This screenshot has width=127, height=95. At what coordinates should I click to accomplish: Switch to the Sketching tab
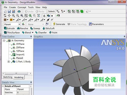pyautogui.click(x=8, y=77)
